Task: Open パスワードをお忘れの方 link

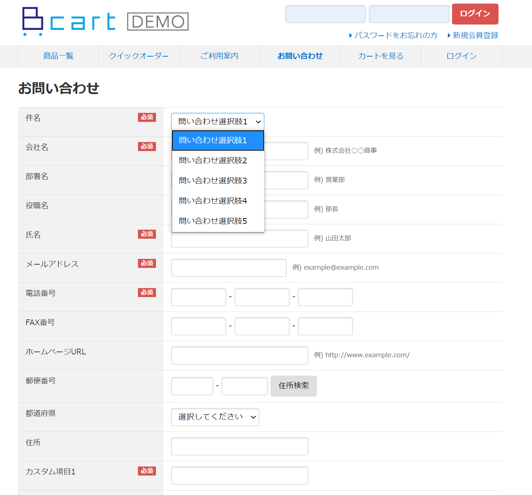Action: point(393,35)
